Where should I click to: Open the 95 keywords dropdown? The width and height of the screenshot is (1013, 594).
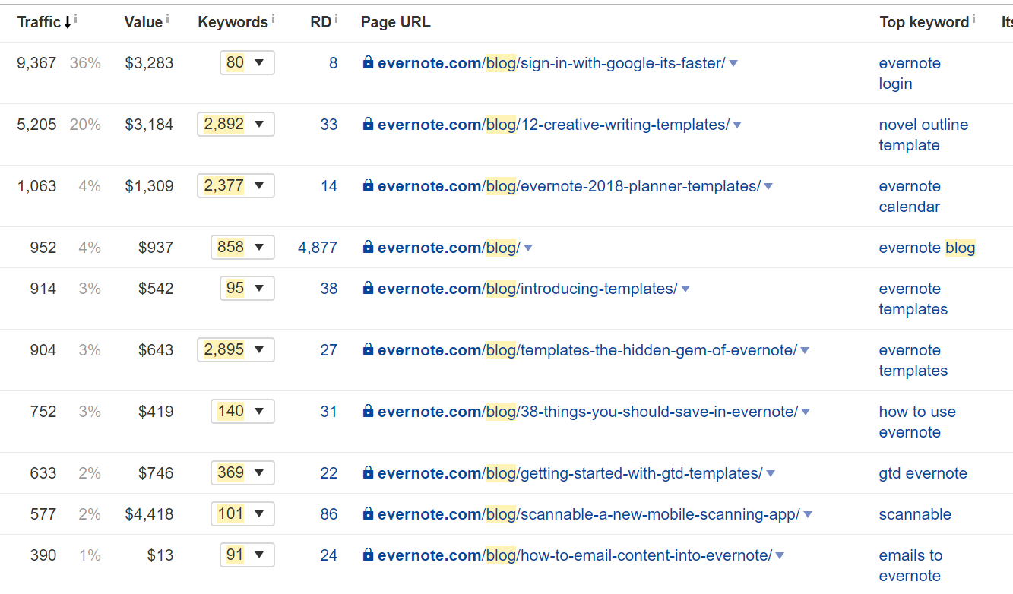point(247,289)
